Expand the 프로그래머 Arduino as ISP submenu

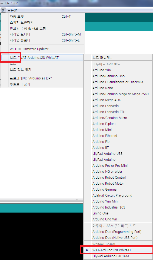pos(43,78)
